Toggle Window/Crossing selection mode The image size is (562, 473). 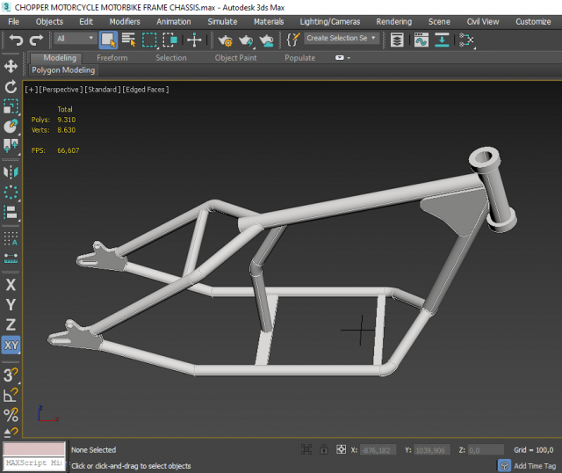click(x=169, y=40)
